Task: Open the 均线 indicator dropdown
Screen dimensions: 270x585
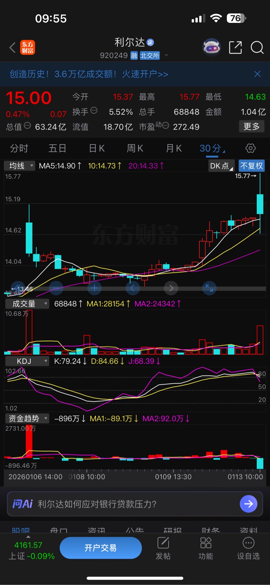Action: coord(20,166)
